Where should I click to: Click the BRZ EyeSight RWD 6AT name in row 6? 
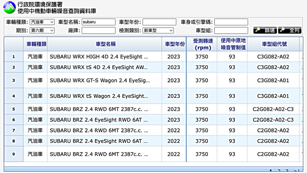pos(99,120)
